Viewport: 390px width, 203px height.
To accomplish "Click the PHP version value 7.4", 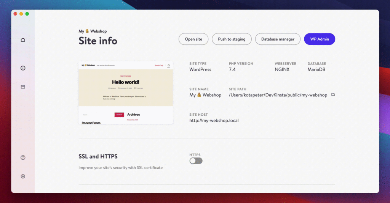I will [x=232, y=69].
